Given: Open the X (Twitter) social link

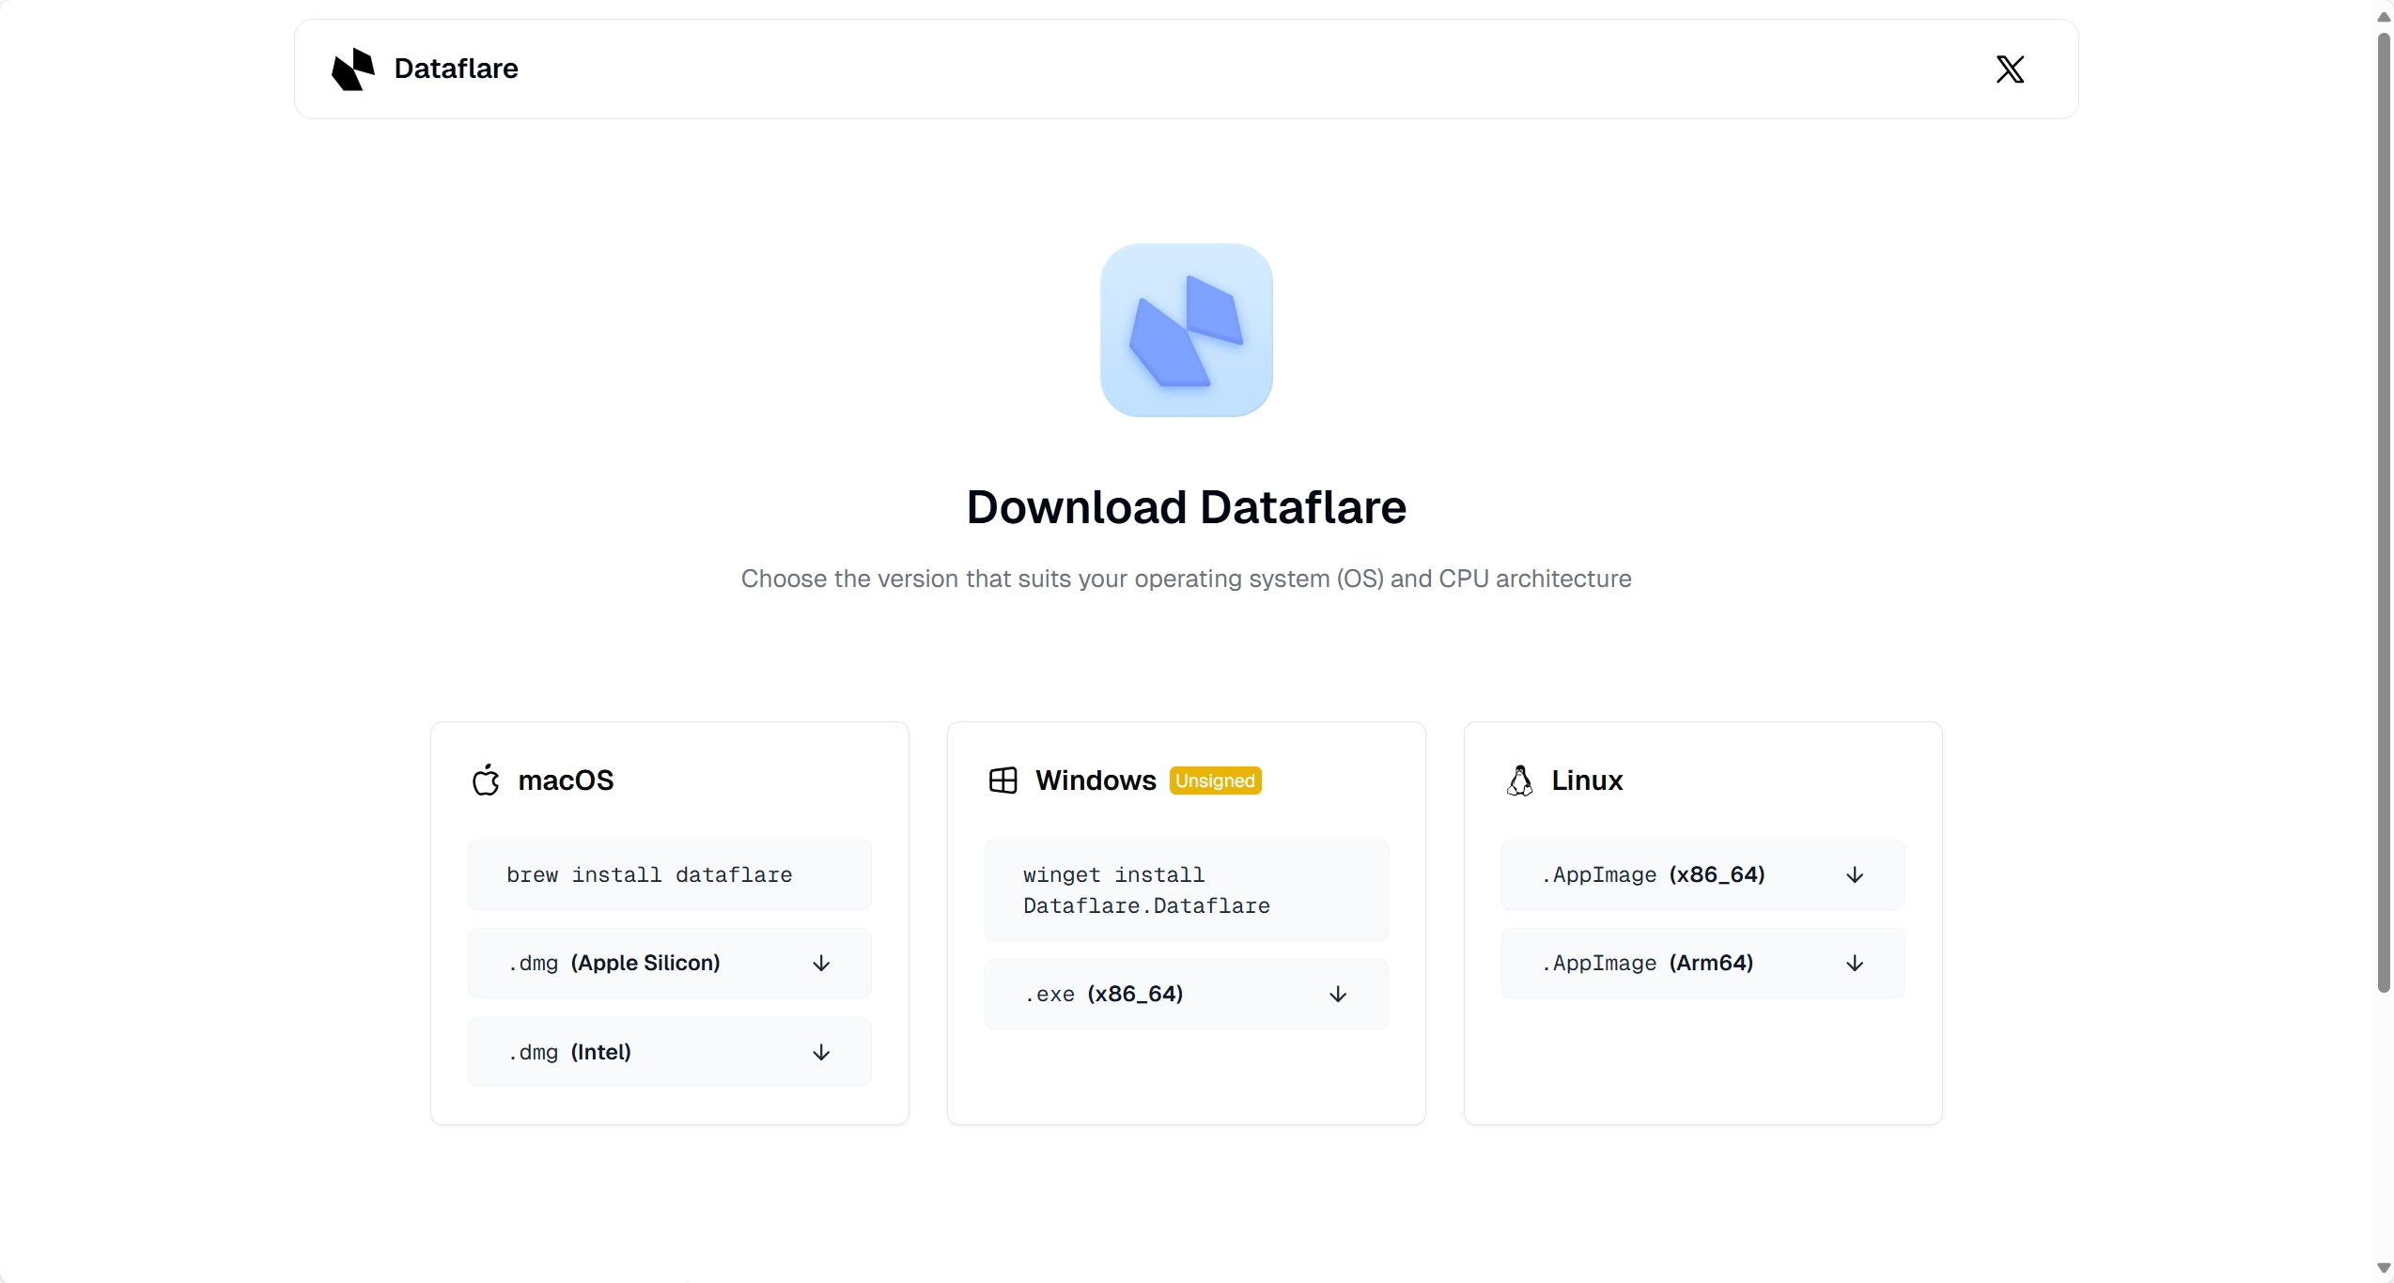Looking at the screenshot, I should click(2010, 70).
